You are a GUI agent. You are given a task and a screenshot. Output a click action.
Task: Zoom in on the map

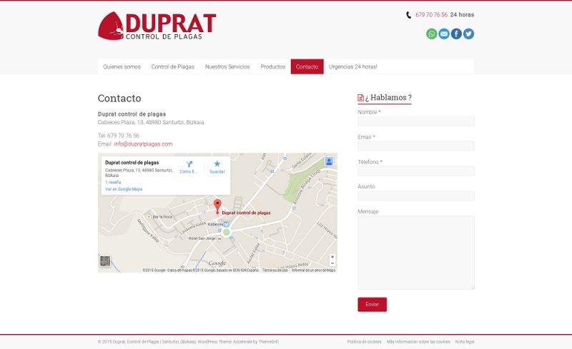click(332, 256)
